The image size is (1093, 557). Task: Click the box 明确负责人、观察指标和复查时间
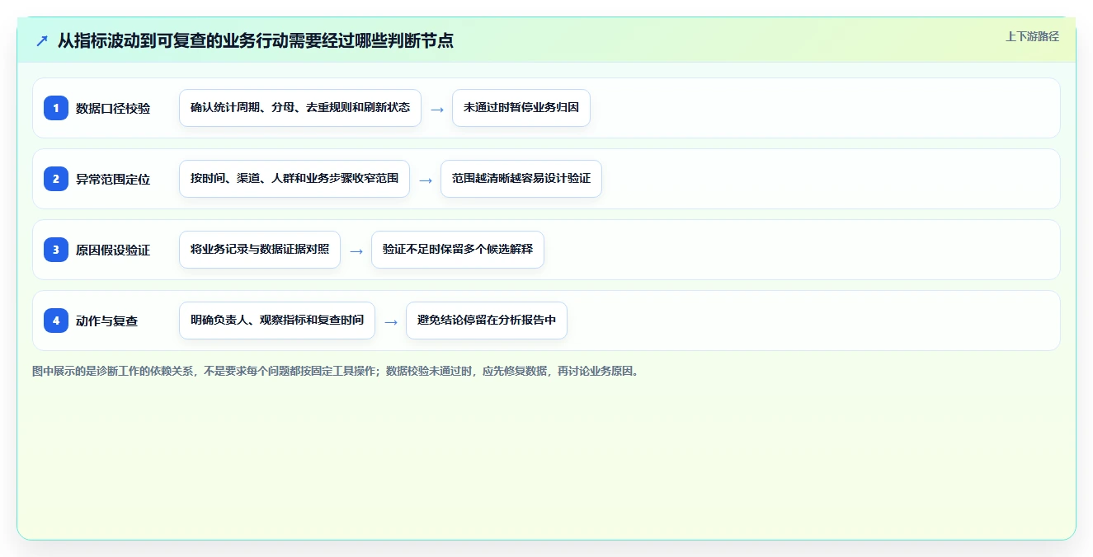coord(277,321)
